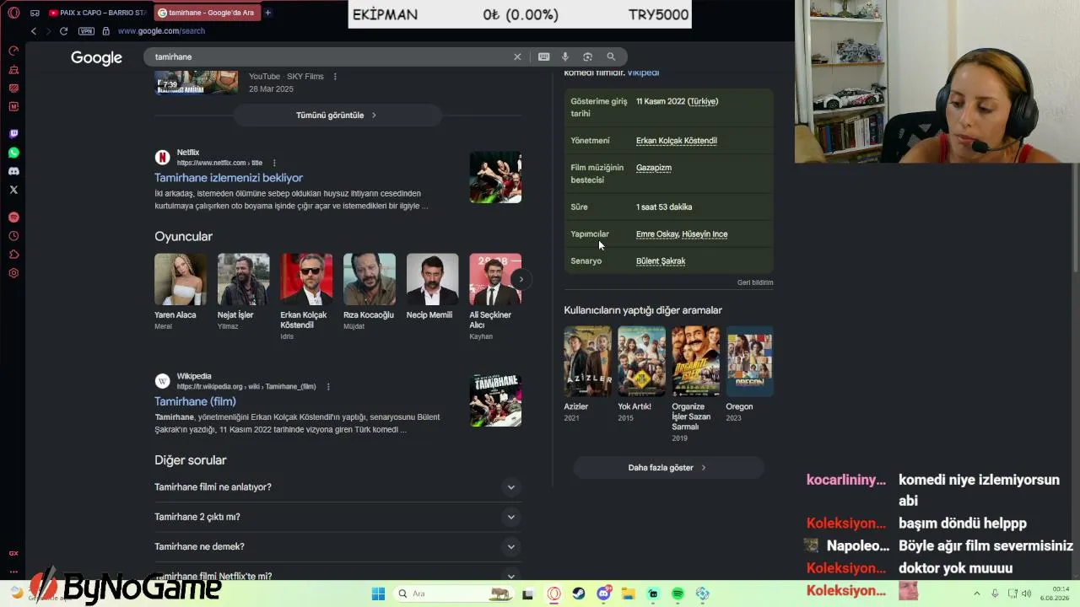
Task: Open Yok Artık! 2015 related poster
Action: pyautogui.click(x=641, y=361)
